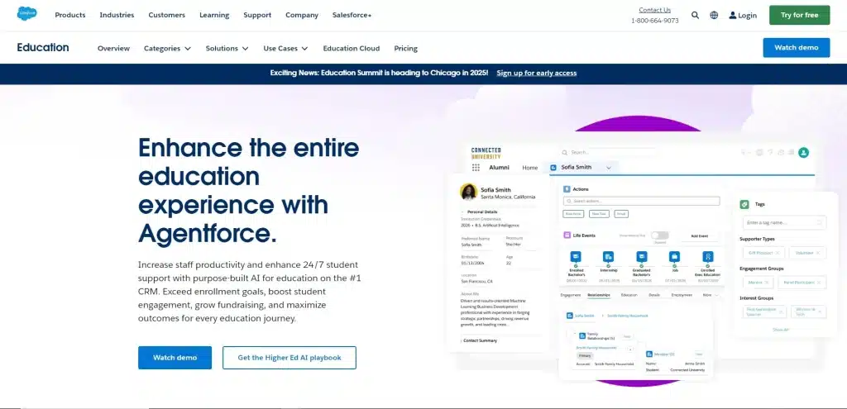Click the header Watch demo button
This screenshot has width=847, height=409.
pos(797,47)
